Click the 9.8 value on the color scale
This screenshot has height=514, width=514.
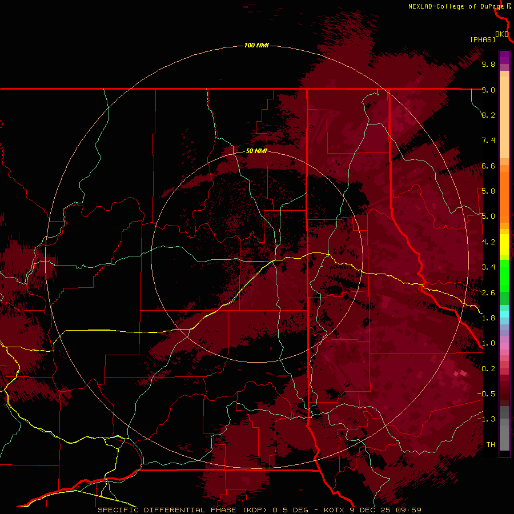(488, 64)
